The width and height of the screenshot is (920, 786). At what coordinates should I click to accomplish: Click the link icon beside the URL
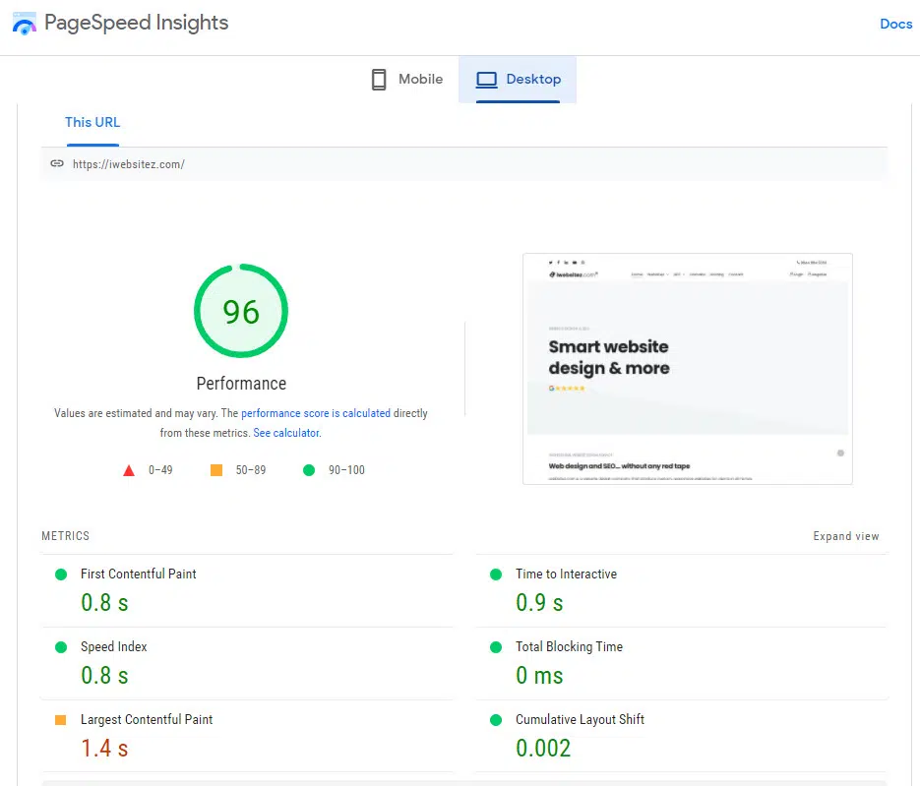57,163
